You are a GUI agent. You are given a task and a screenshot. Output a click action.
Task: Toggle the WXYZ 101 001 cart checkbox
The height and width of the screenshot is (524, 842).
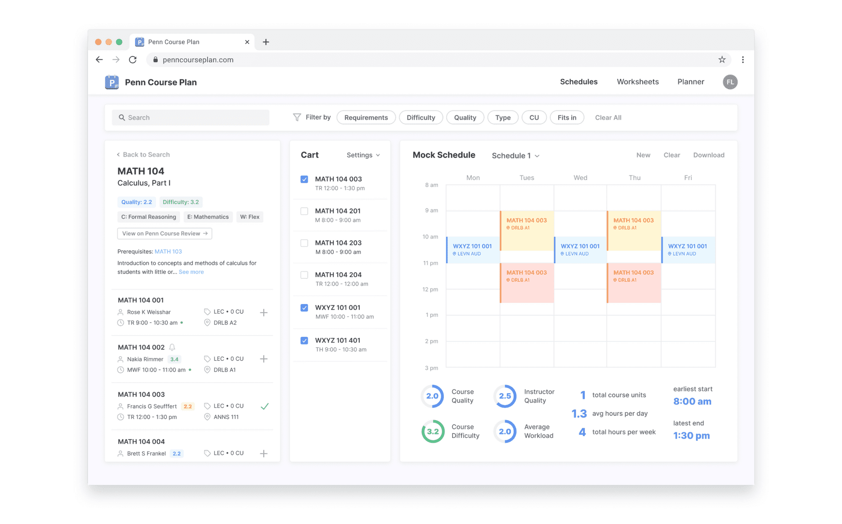(304, 308)
